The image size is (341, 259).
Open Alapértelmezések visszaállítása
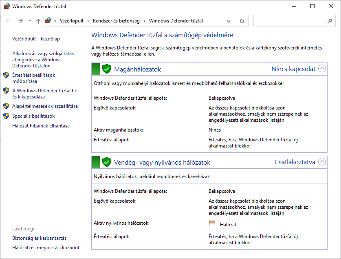[45, 106]
